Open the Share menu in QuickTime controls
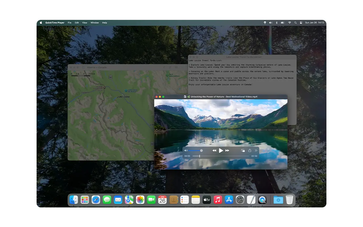Viewport: 363px width, 227px height. click(x=250, y=151)
